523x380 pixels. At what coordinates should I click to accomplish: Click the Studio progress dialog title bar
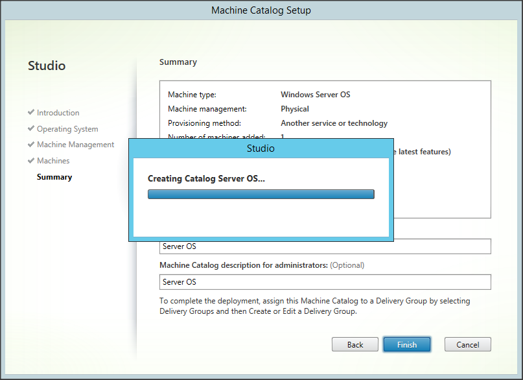(x=261, y=148)
